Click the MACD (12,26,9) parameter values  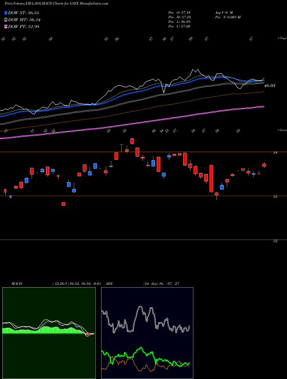pyautogui.click(x=76, y=284)
